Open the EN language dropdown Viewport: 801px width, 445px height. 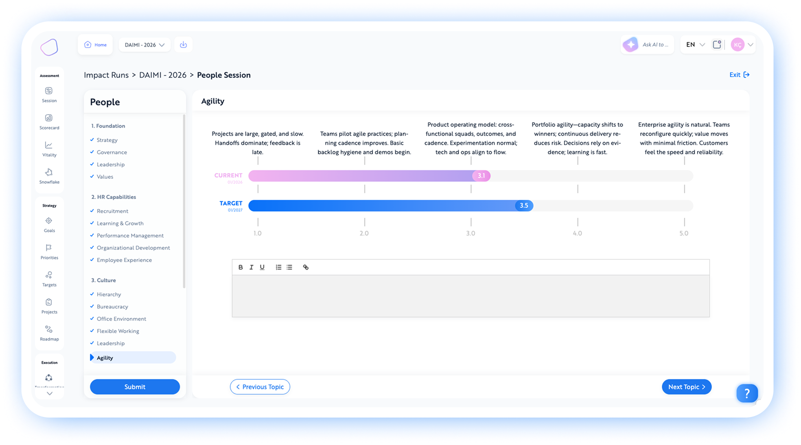(695, 45)
